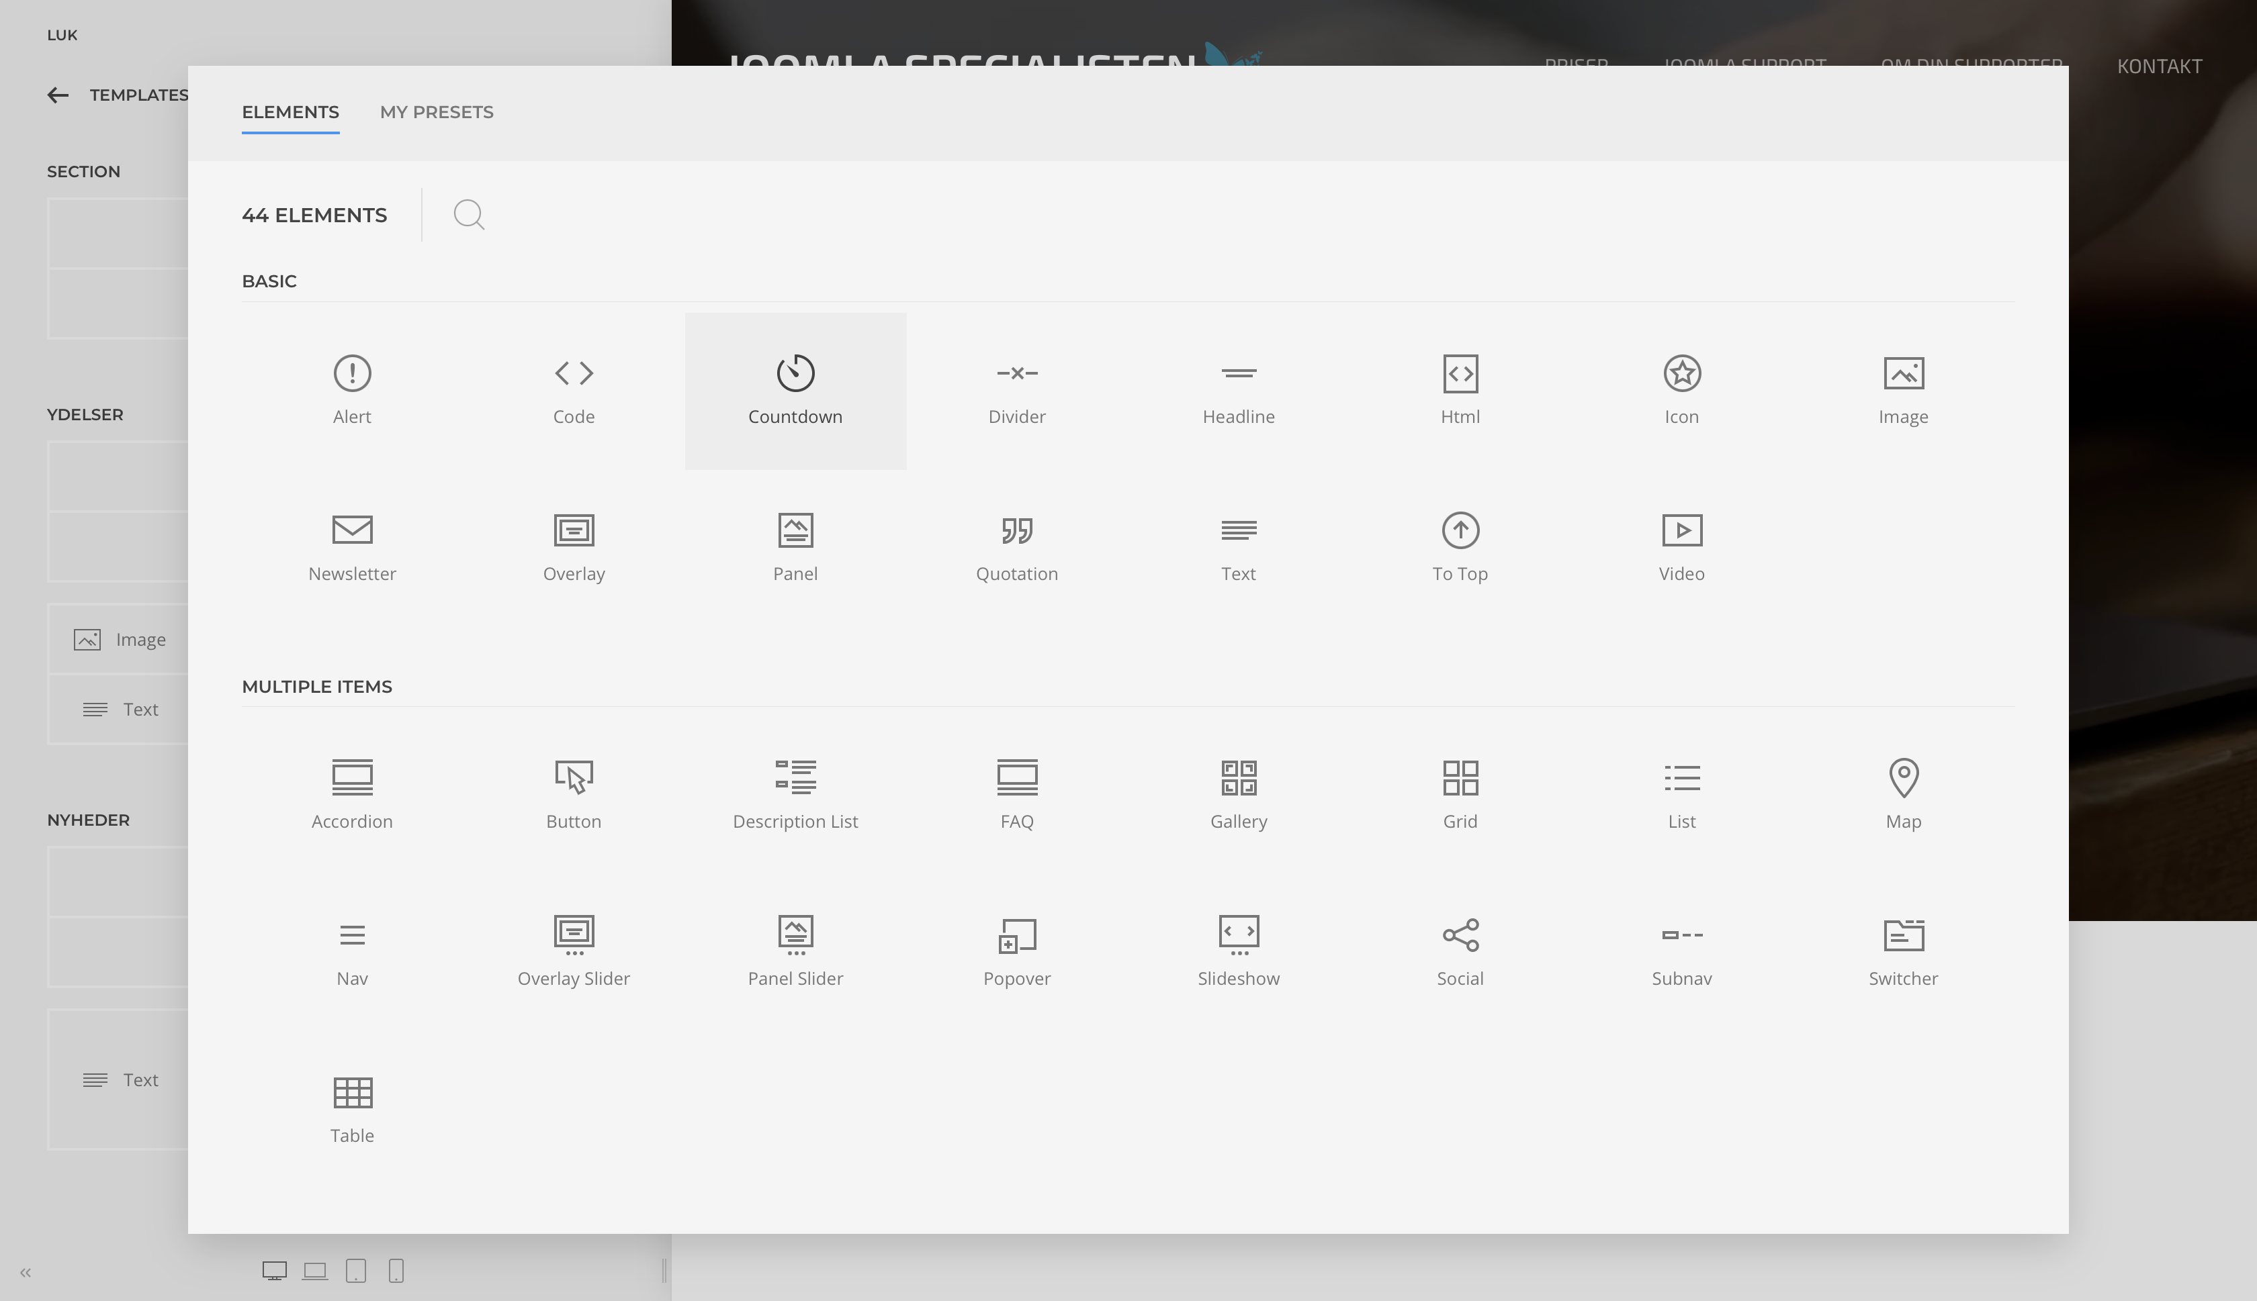Add an Alert element
This screenshot has height=1301, width=2257.
click(x=351, y=391)
